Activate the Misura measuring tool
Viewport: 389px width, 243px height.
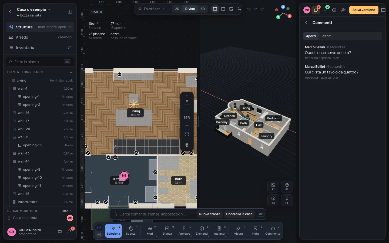click(x=238, y=231)
